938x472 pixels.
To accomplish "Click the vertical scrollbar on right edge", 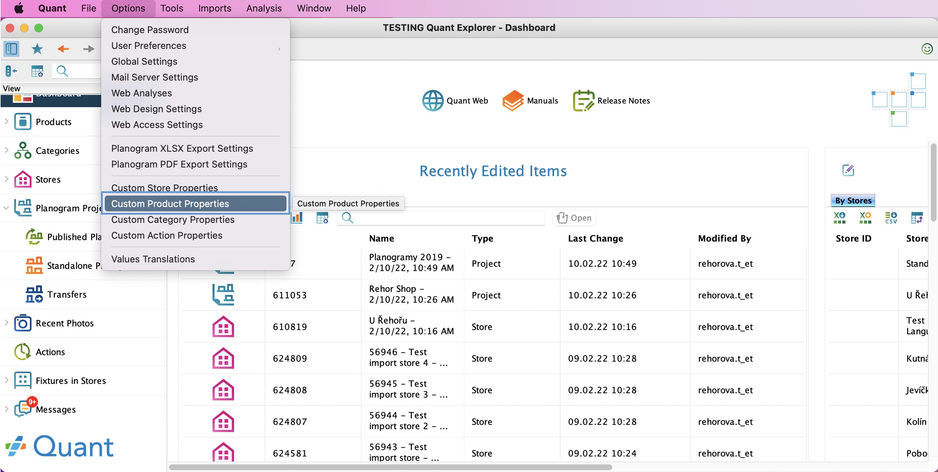I will click(x=933, y=182).
